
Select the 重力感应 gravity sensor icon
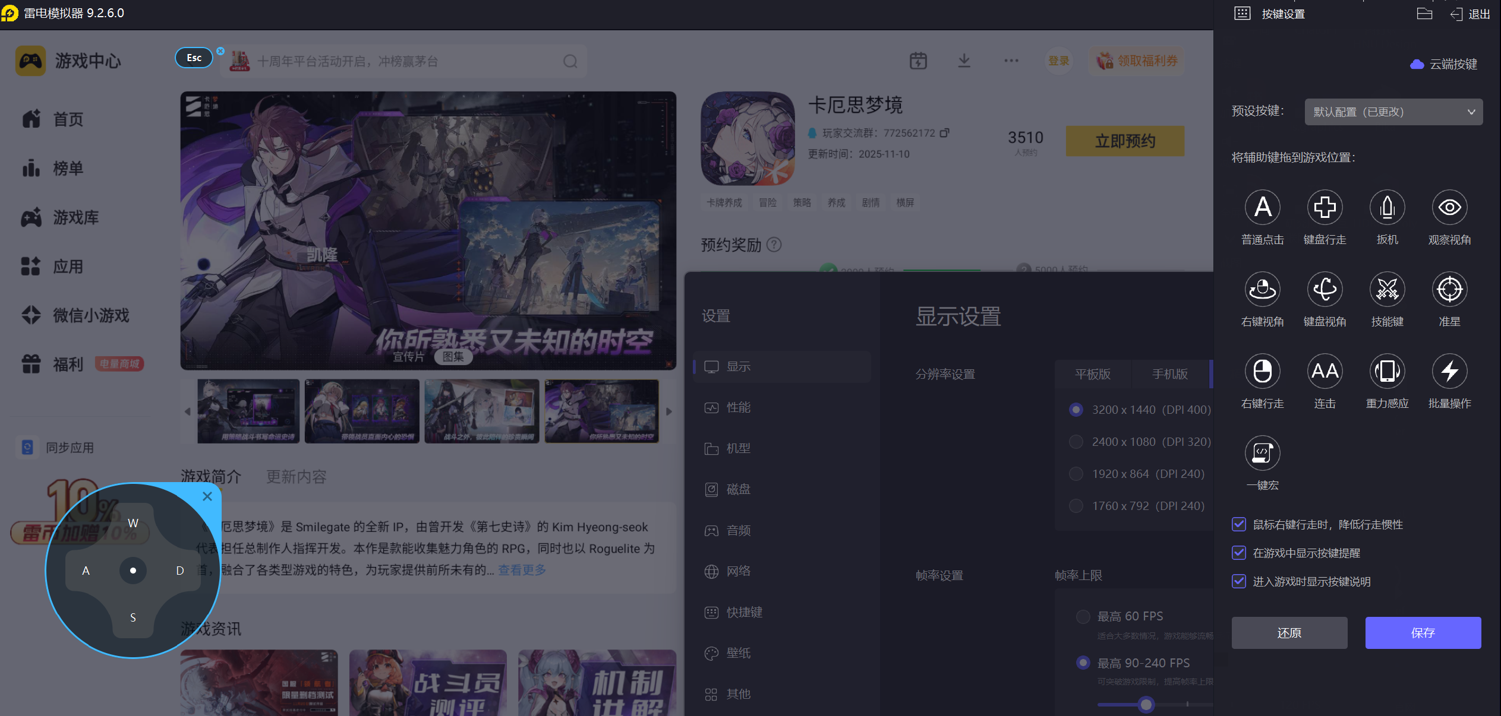tap(1387, 371)
